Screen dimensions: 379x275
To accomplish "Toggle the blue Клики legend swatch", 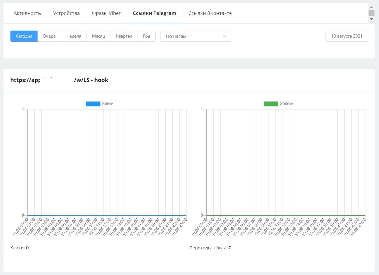I will point(93,104).
